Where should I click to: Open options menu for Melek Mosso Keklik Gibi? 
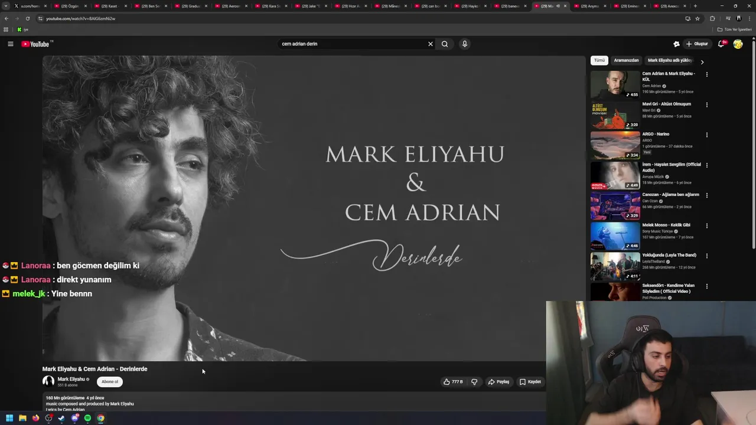click(x=706, y=225)
